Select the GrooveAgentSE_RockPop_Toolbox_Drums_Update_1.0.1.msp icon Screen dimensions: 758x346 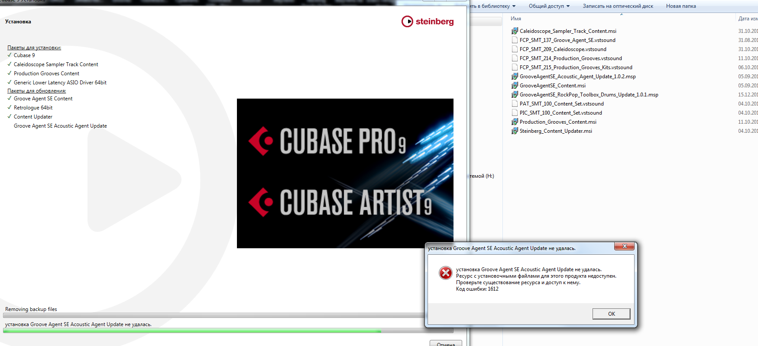point(515,95)
